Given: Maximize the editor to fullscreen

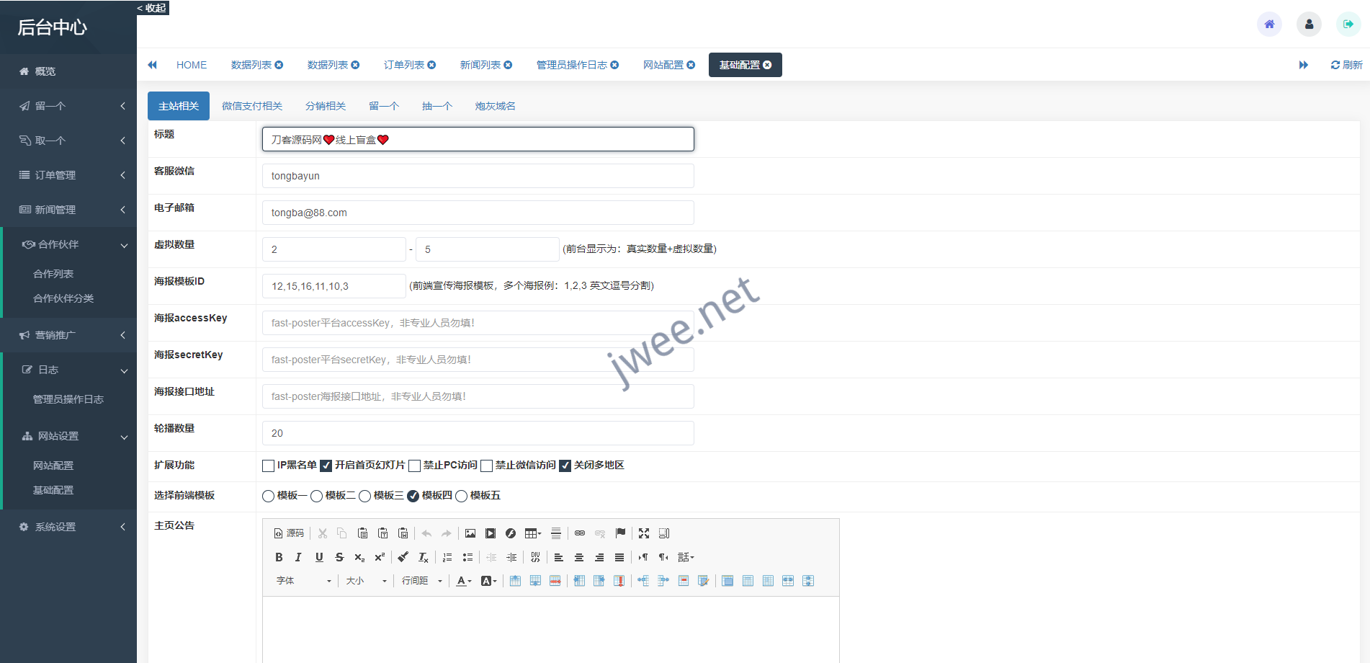Looking at the screenshot, I should point(644,533).
